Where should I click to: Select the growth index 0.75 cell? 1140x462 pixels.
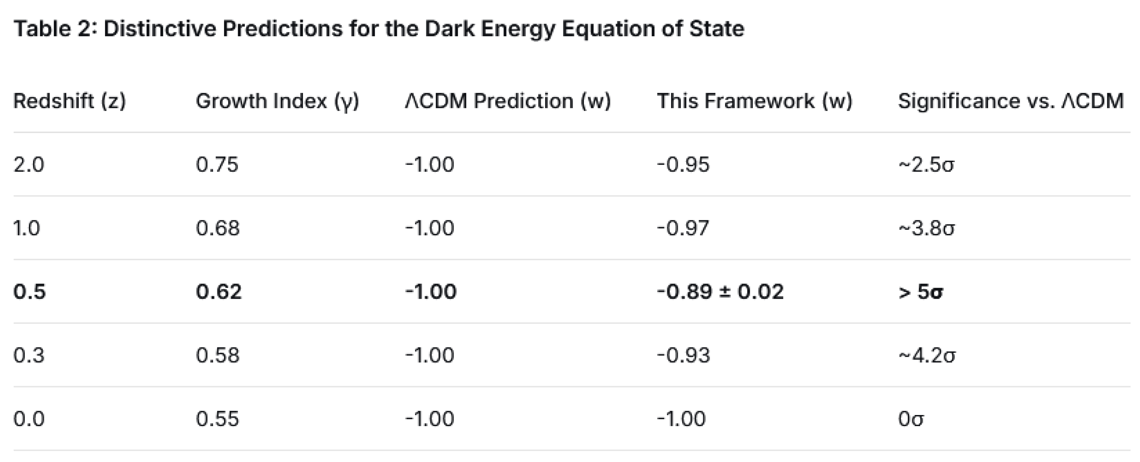tap(217, 165)
